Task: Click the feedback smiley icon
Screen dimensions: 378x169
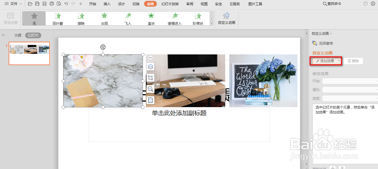Action: pyautogui.click(x=366, y=4)
